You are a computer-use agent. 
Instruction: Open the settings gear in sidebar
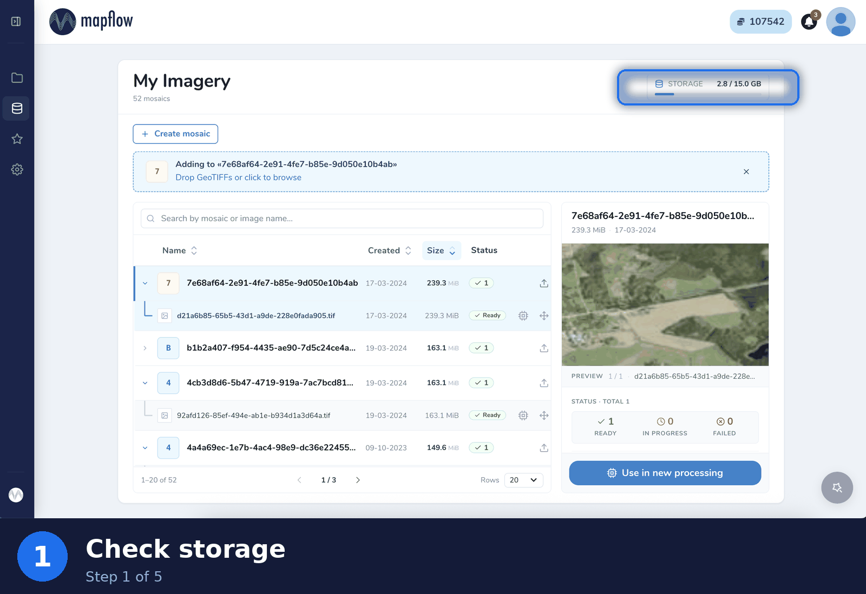(x=17, y=169)
